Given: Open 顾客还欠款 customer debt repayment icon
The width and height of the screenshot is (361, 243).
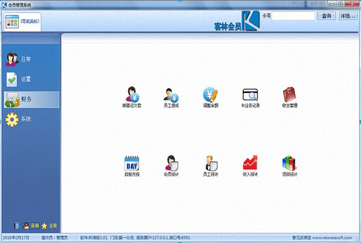Looking at the screenshot, I should click(x=131, y=97).
